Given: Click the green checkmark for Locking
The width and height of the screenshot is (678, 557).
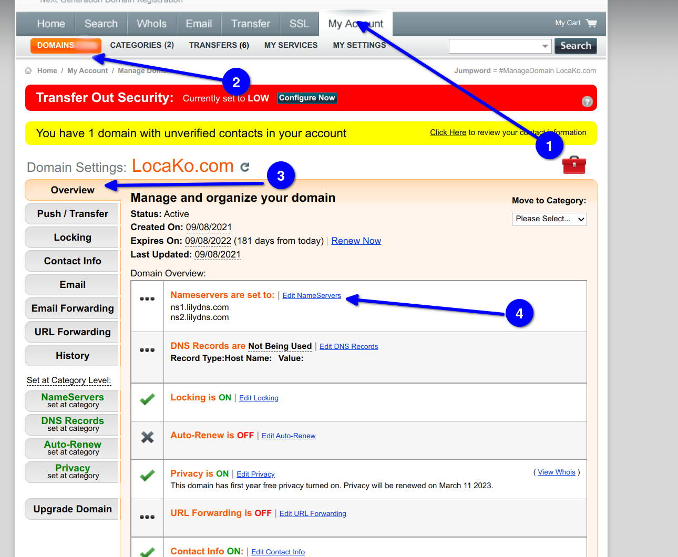Looking at the screenshot, I should pyautogui.click(x=147, y=399).
